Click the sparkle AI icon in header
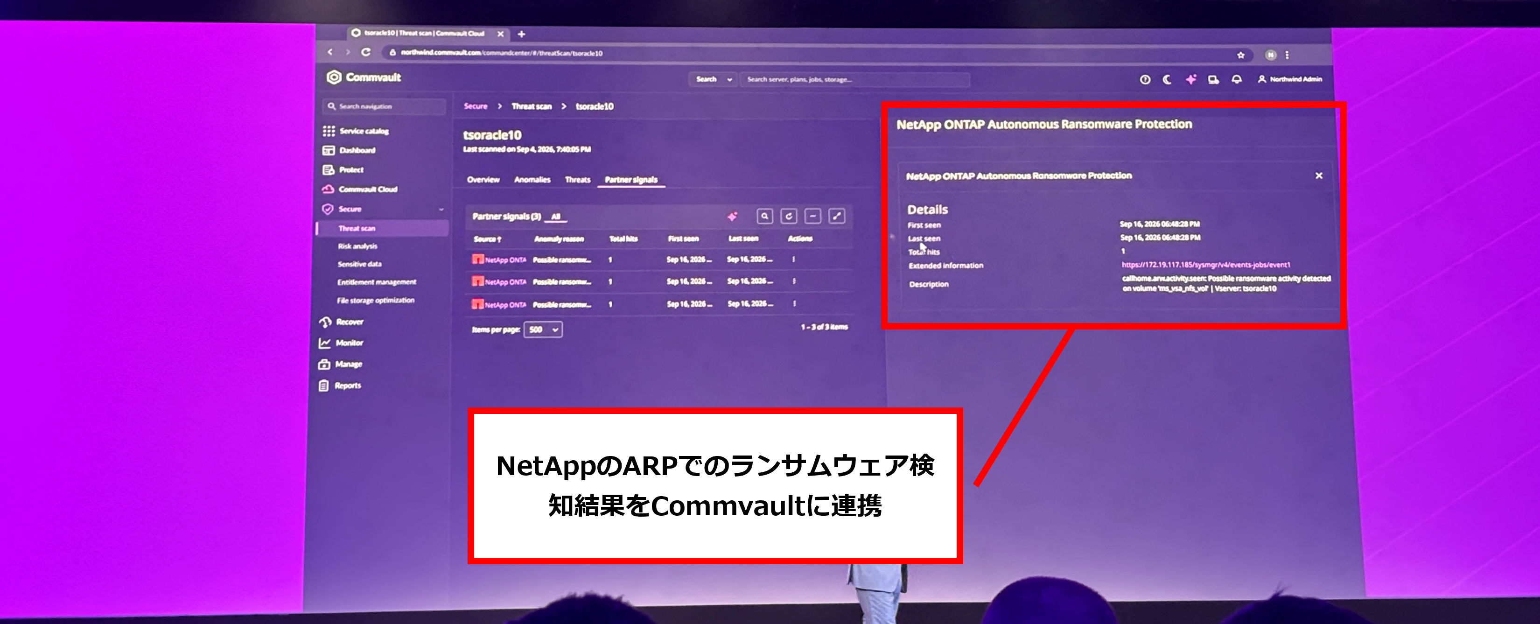Viewport: 1540px width, 624px height. pyautogui.click(x=1191, y=79)
